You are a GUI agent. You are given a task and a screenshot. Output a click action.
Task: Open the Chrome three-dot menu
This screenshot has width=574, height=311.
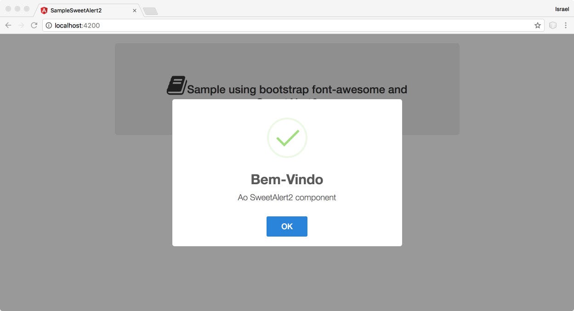pyautogui.click(x=566, y=25)
